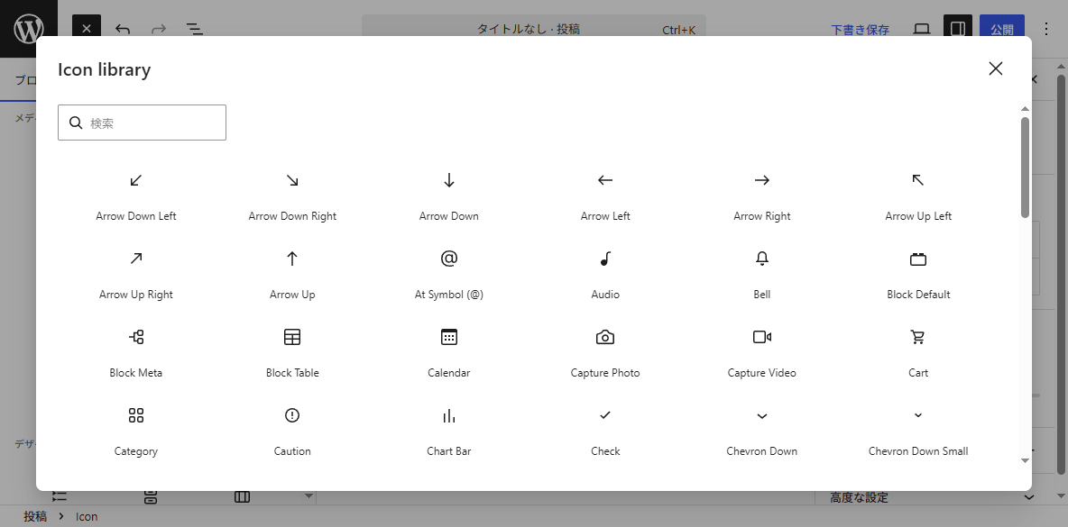
Task: Toggle the settings sidebar panel
Action: (x=958, y=29)
